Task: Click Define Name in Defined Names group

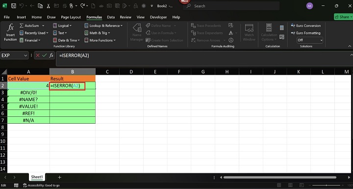Action: 161,26
